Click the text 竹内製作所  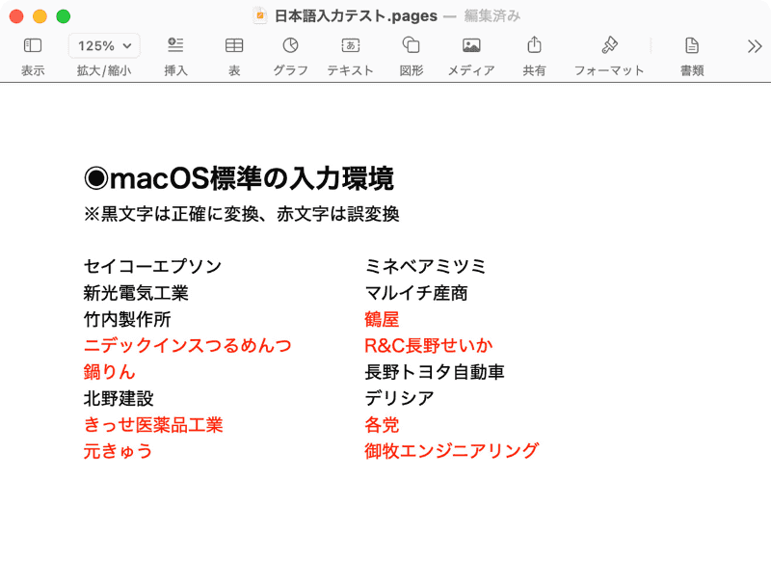(127, 320)
